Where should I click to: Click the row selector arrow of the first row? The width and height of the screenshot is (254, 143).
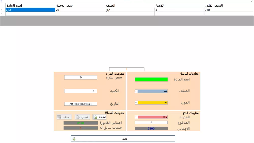coord(3,10)
